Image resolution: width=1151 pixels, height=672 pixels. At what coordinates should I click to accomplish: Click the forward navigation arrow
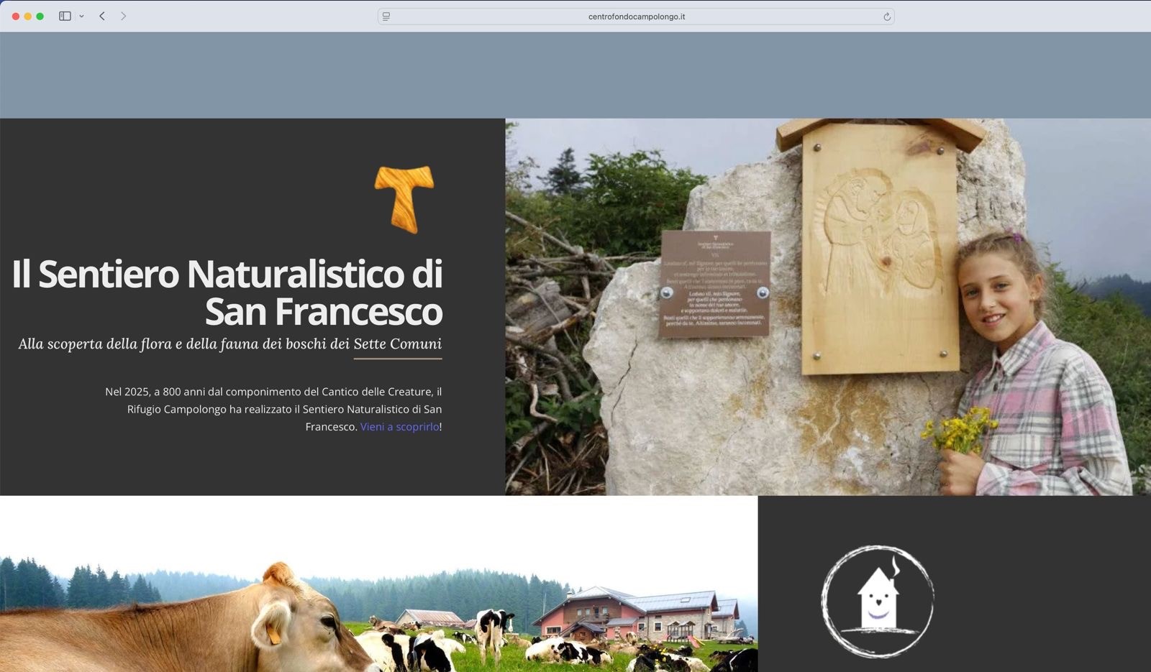(x=123, y=16)
